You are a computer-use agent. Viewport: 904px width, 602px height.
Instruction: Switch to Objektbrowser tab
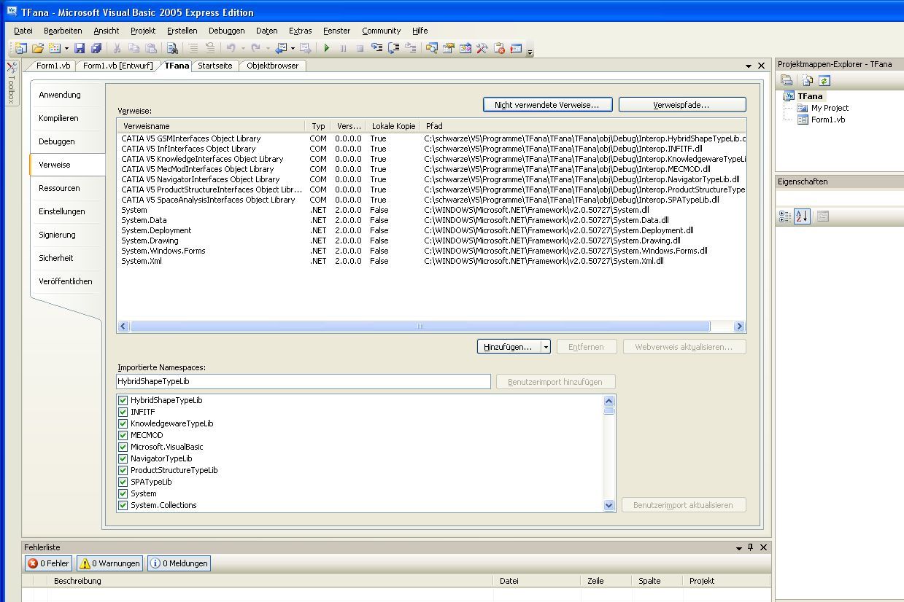tap(272, 66)
